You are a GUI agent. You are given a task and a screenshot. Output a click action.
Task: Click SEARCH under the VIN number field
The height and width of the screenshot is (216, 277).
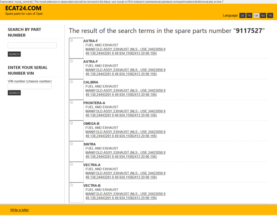point(14,93)
